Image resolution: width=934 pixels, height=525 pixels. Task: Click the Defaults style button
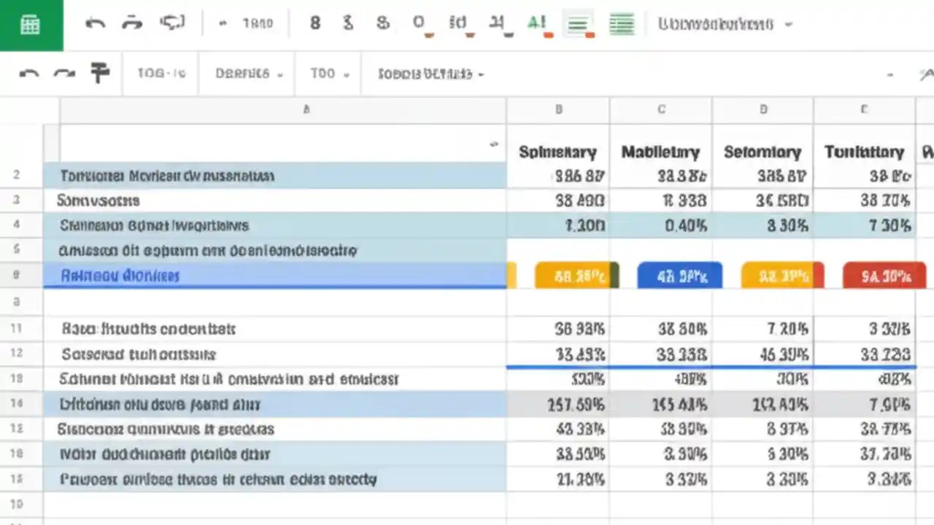(244, 73)
